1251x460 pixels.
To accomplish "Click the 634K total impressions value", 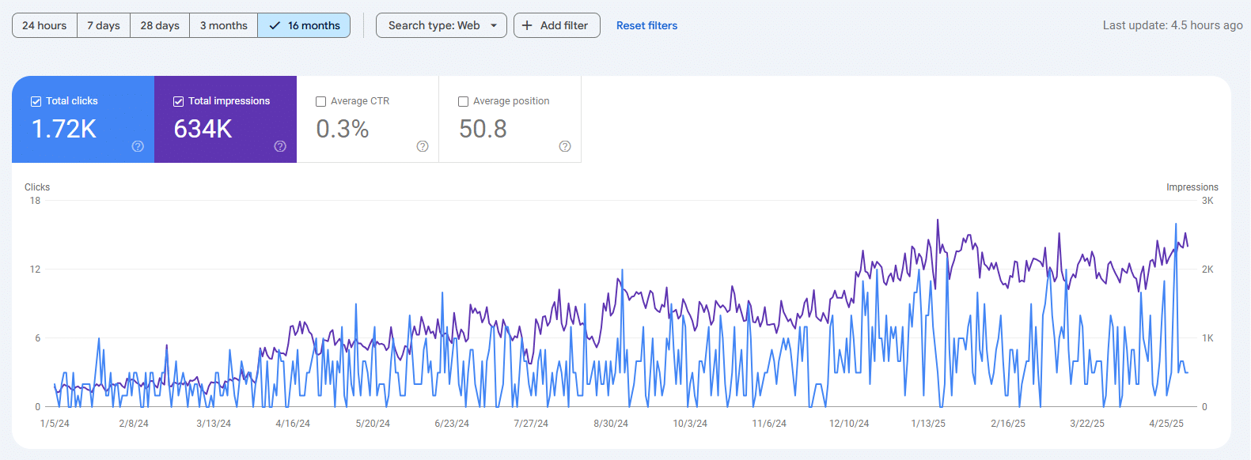I will [x=203, y=129].
